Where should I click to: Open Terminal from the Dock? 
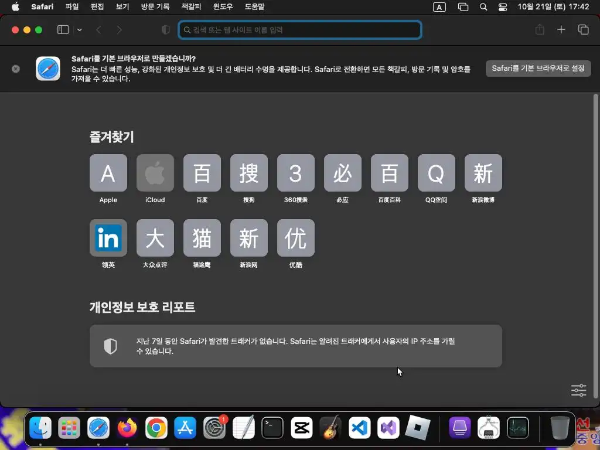[272, 427]
